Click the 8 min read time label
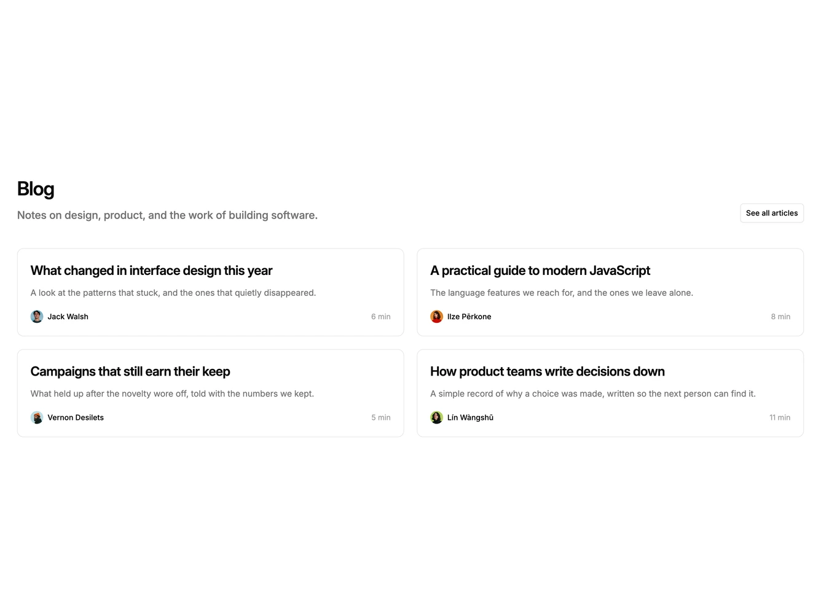 (x=780, y=317)
